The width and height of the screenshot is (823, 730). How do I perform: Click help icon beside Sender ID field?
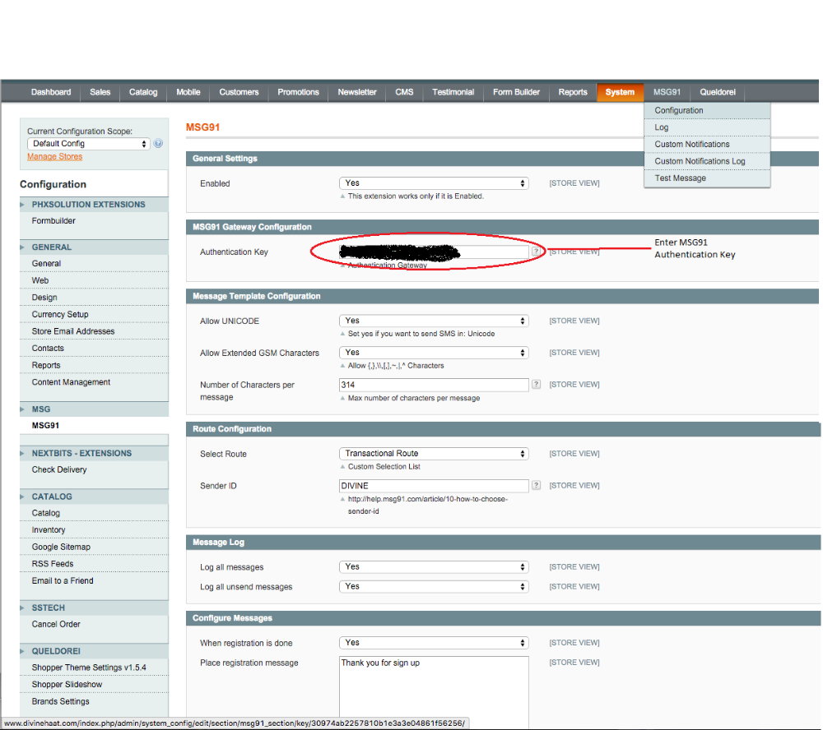536,486
